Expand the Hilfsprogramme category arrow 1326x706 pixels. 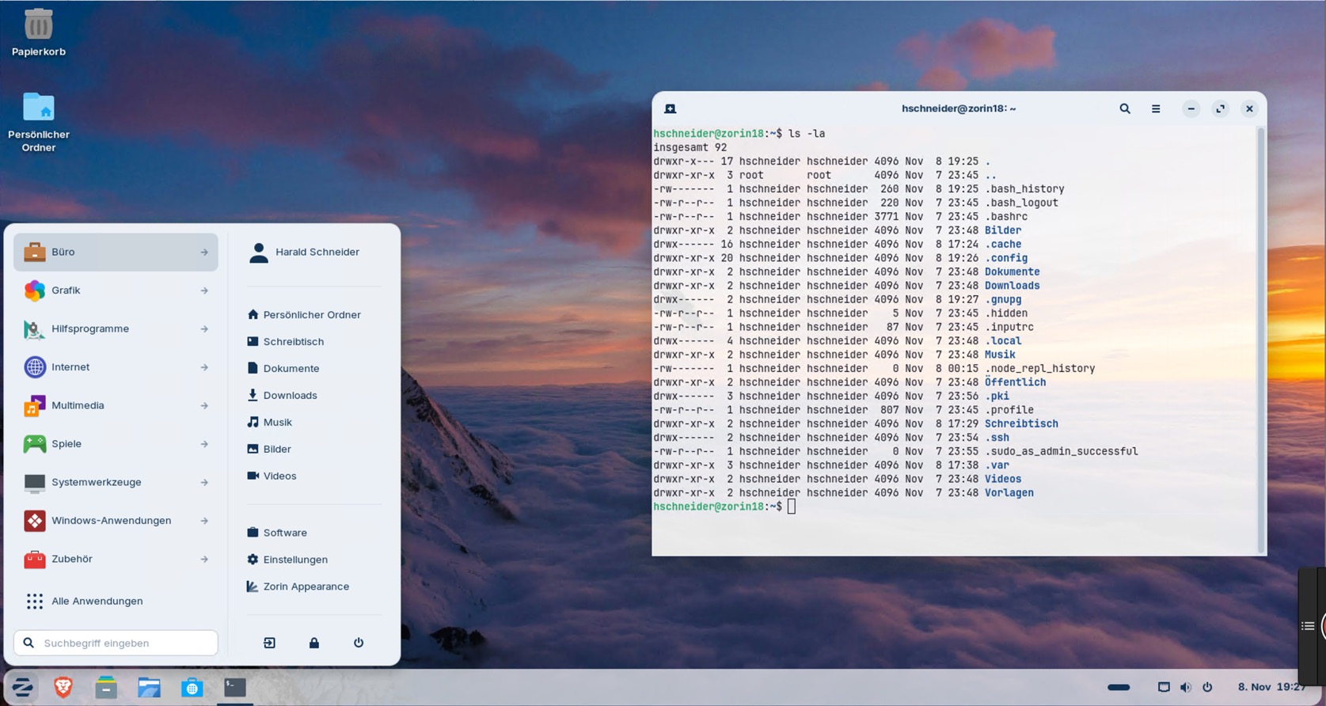204,329
